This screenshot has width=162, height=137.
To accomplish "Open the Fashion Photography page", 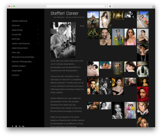I will [x=22, y=62].
